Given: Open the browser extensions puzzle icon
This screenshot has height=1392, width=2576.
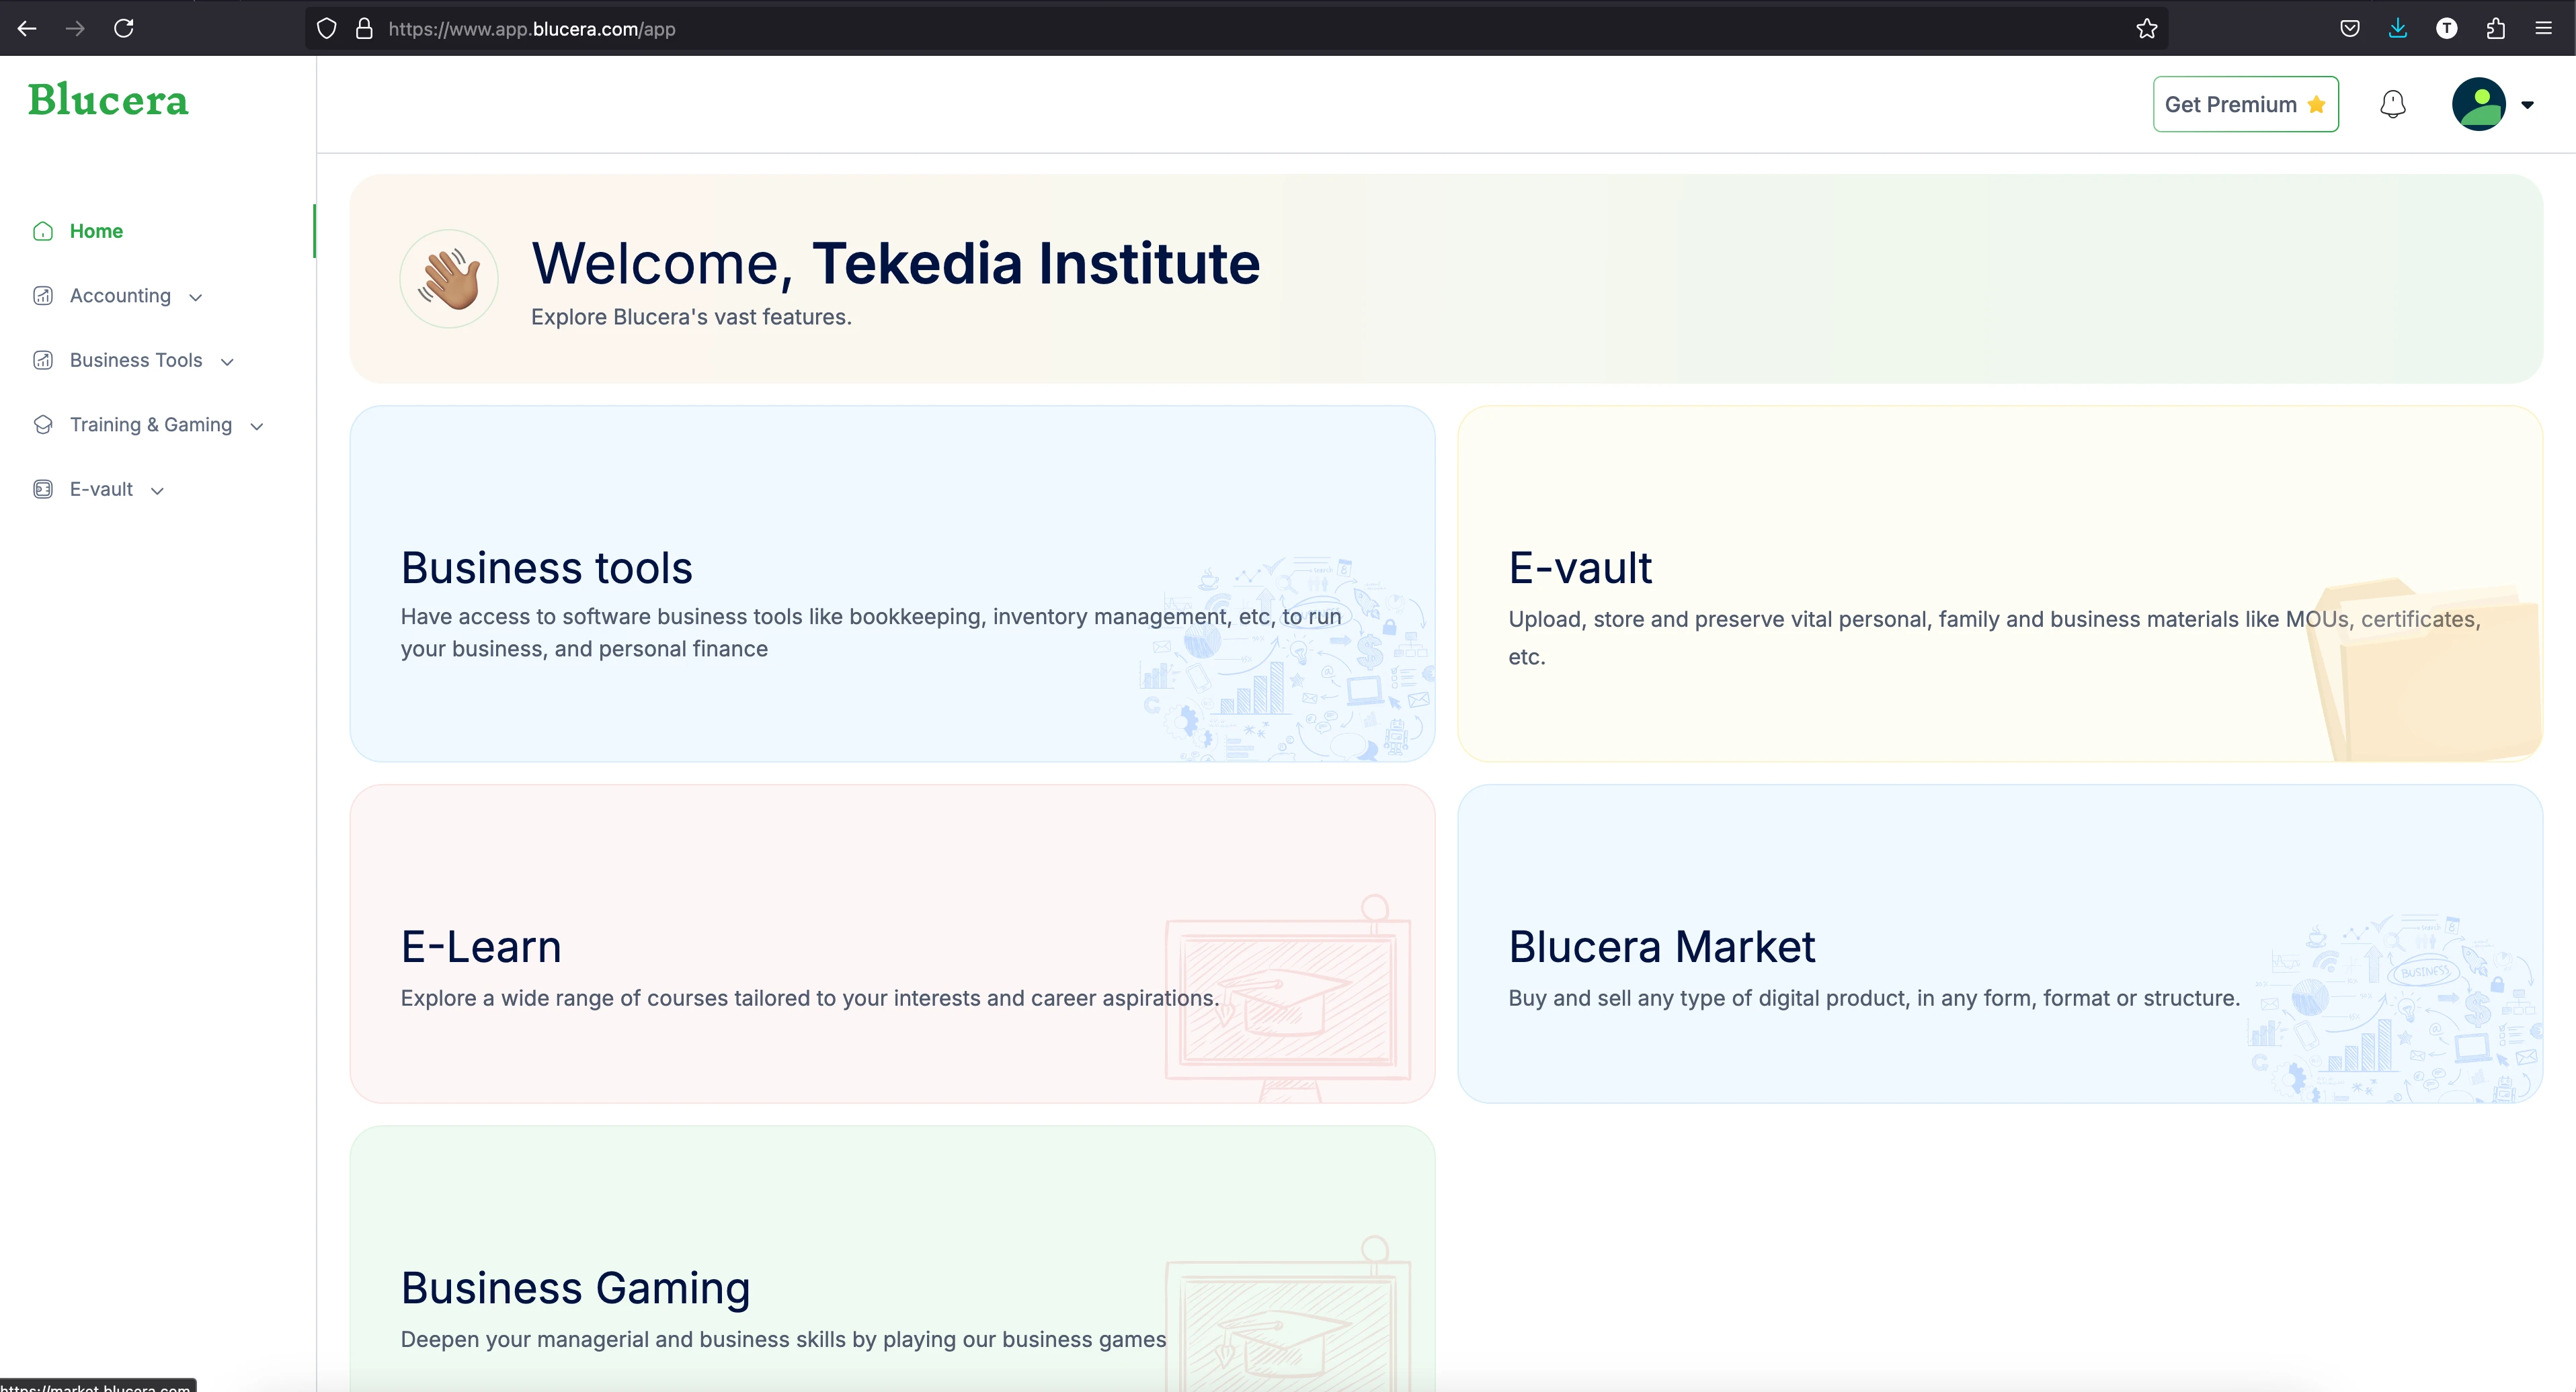Looking at the screenshot, I should (x=2495, y=28).
